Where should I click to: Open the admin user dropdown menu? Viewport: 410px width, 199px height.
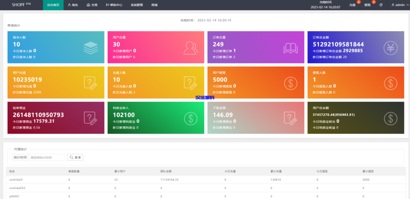(398, 5)
